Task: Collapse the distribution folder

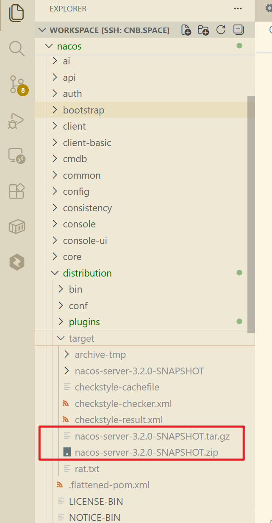Action: coord(144,273)
